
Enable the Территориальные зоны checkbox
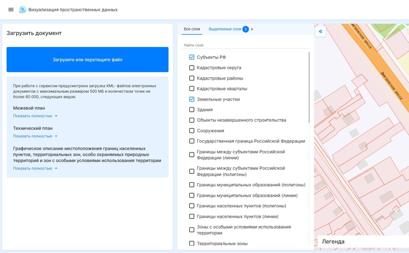pyautogui.click(x=192, y=243)
